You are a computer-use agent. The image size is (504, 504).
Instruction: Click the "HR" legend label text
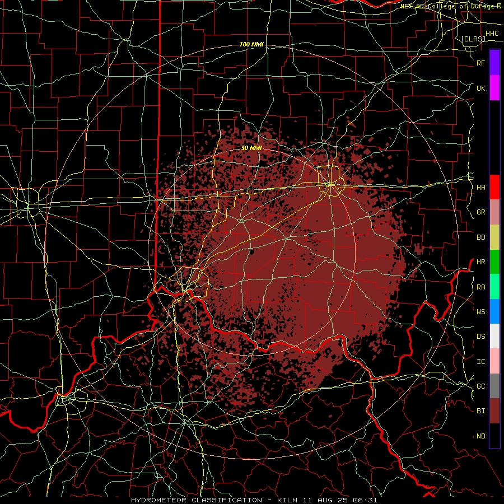click(480, 262)
